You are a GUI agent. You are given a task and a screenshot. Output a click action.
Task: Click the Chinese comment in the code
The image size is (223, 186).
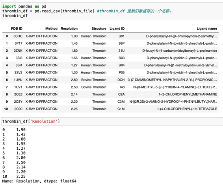pos(149,11)
